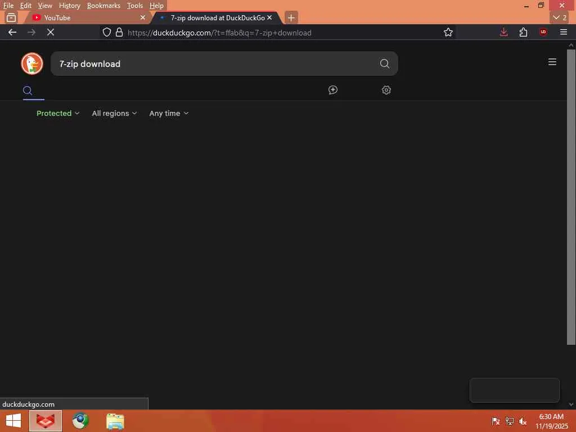Click the network tray icon

pos(509,421)
